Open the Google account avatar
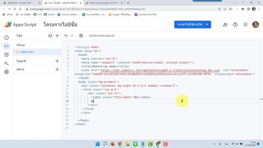The image size is (263, 148). click(256, 25)
